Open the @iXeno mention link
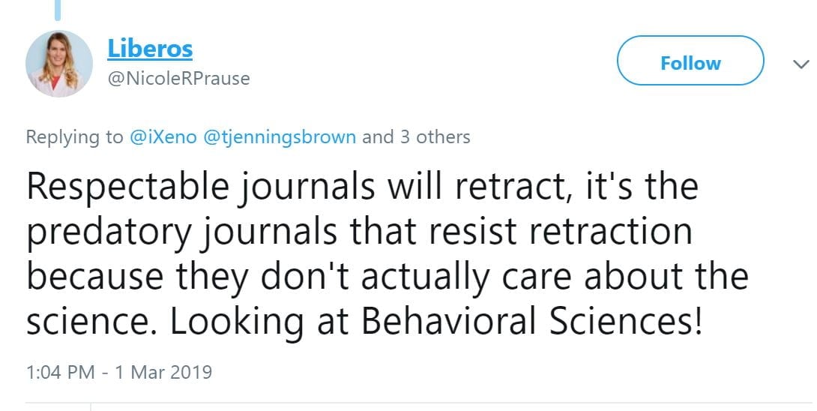 pos(163,137)
